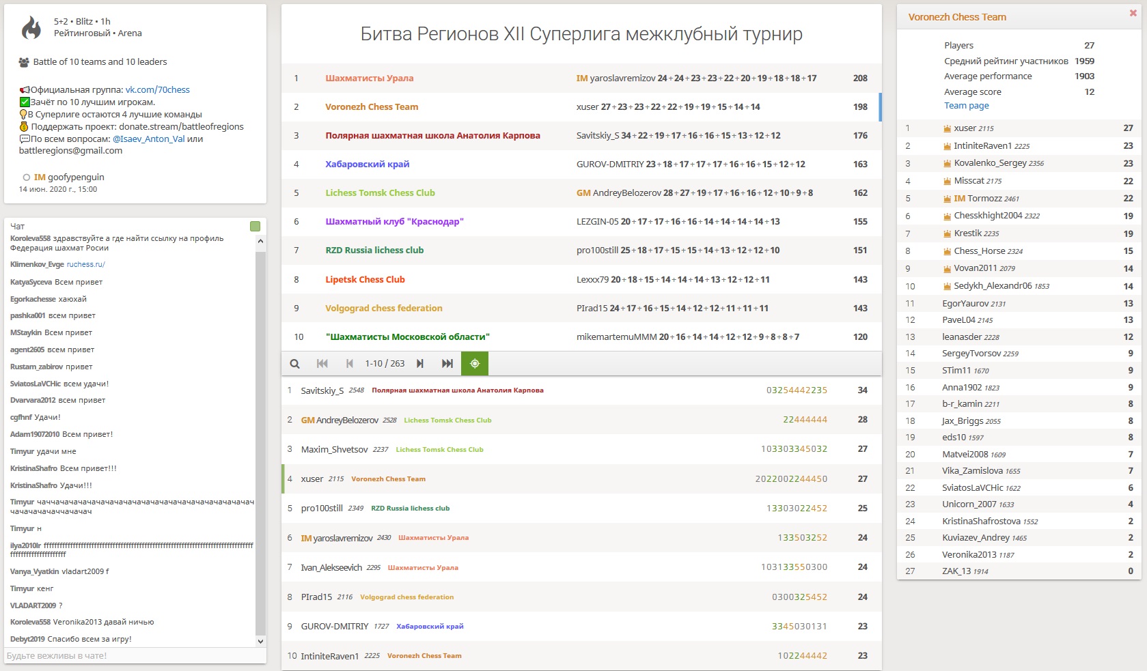Open player GUROV-DMITRIY ranking row
Viewport: 1147px width, 671px height.
click(581, 627)
